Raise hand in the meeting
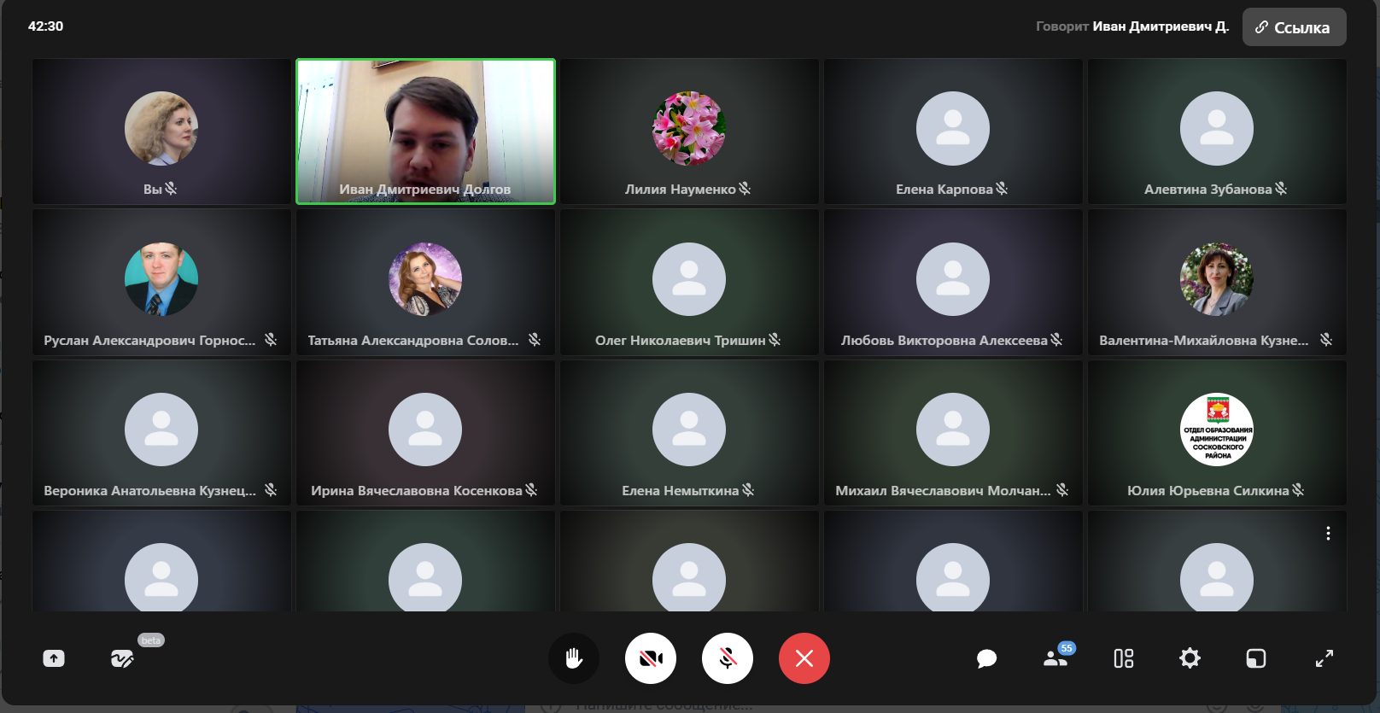Viewport: 1380px width, 713px height. [573, 658]
